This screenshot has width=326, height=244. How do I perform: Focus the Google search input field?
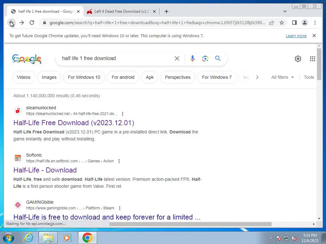pos(117,58)
